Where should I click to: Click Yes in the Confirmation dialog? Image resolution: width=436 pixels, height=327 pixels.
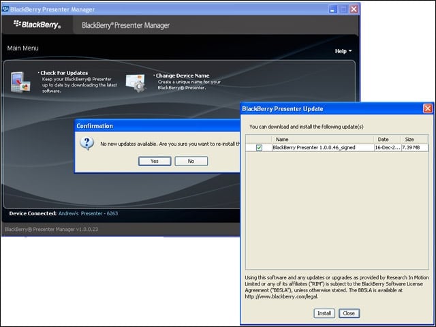(x=155, y=161)
